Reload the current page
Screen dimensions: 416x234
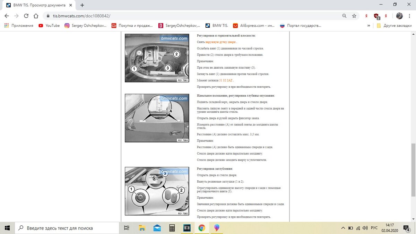pyautogui.click(x=26, y=16)
